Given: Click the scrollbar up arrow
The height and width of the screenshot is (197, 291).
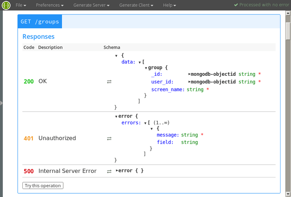Looking at the screenshot, I should point(288,13).
